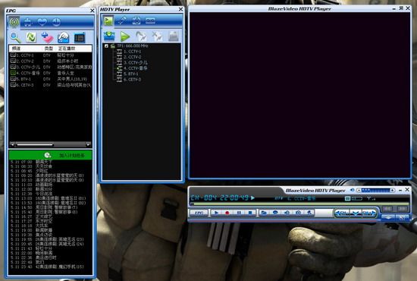Click the magnifying glass search icon in EPG
417x281 pixels.
(15, 37)
